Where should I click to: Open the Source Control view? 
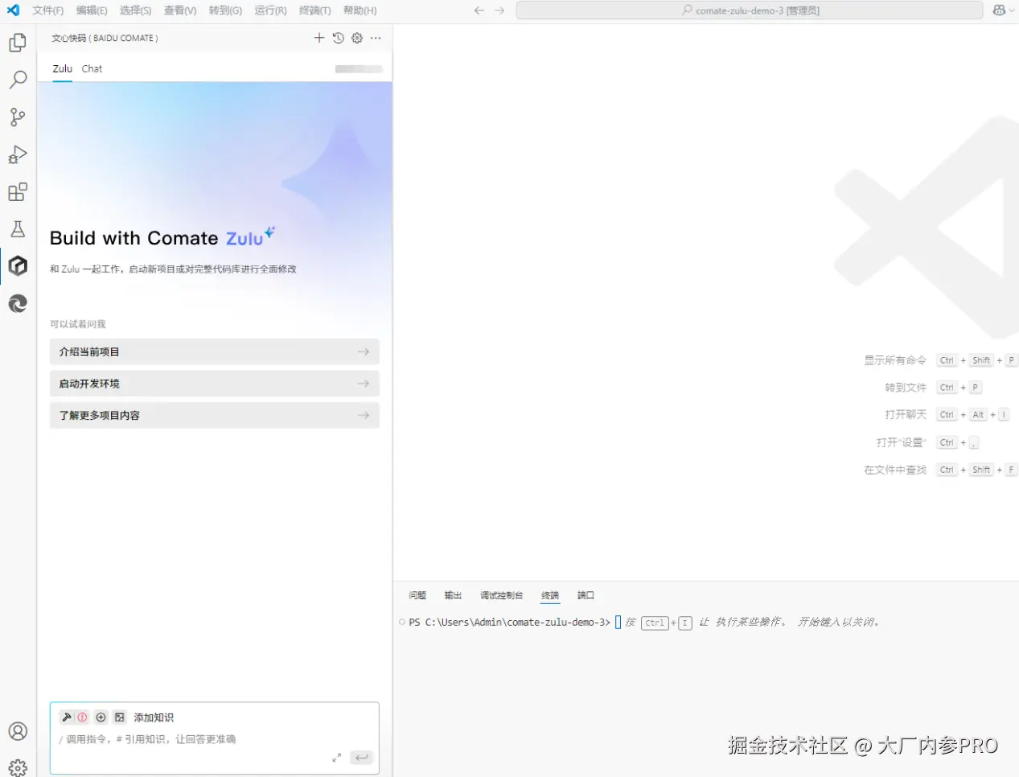pyautogui.click(x=18, y=117)
